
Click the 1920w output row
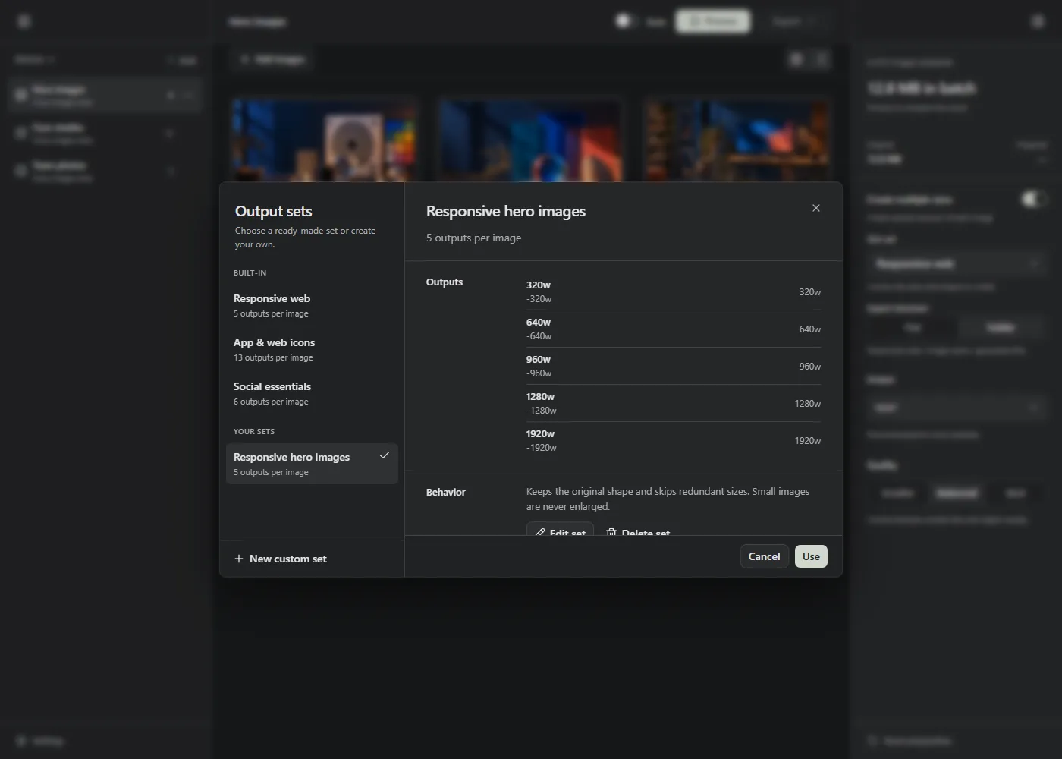click(x=674, y=440)
